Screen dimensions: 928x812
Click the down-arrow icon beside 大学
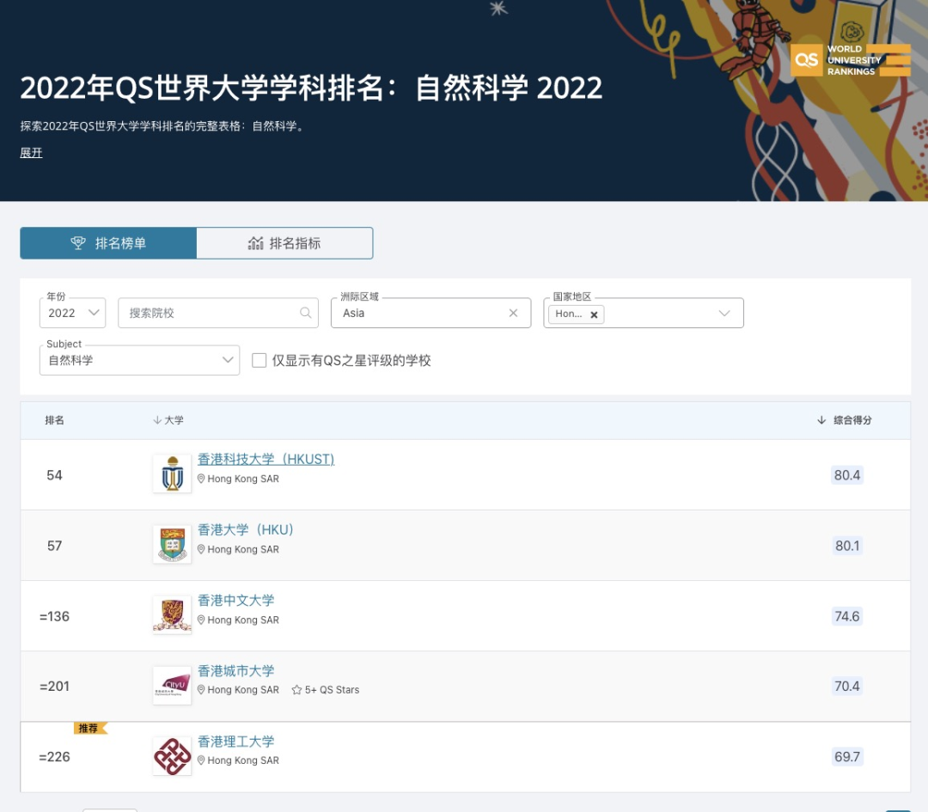tap(157, 420)
